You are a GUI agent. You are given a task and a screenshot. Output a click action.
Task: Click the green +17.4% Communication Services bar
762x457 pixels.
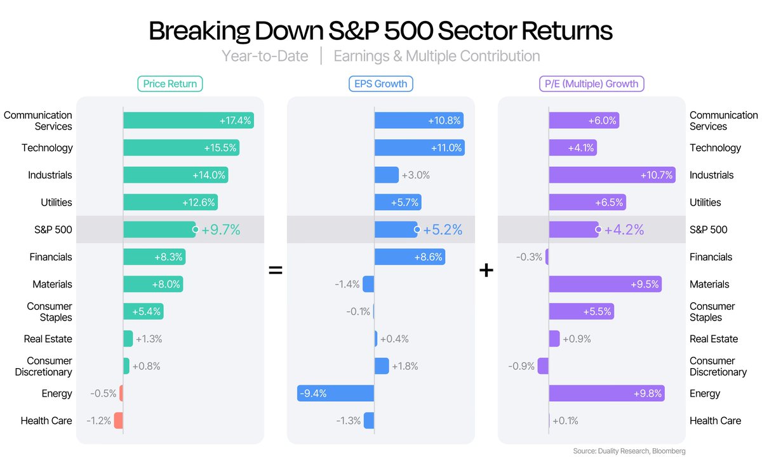pyautogui.click(x=188, y=121)
